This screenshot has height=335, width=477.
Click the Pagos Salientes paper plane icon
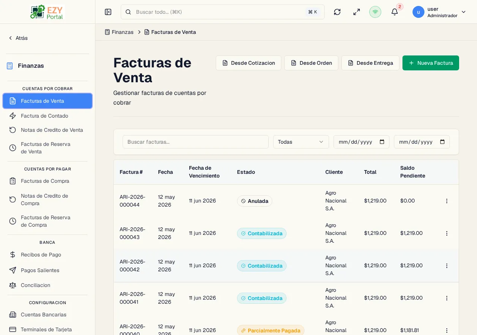[x=13, y=270]
